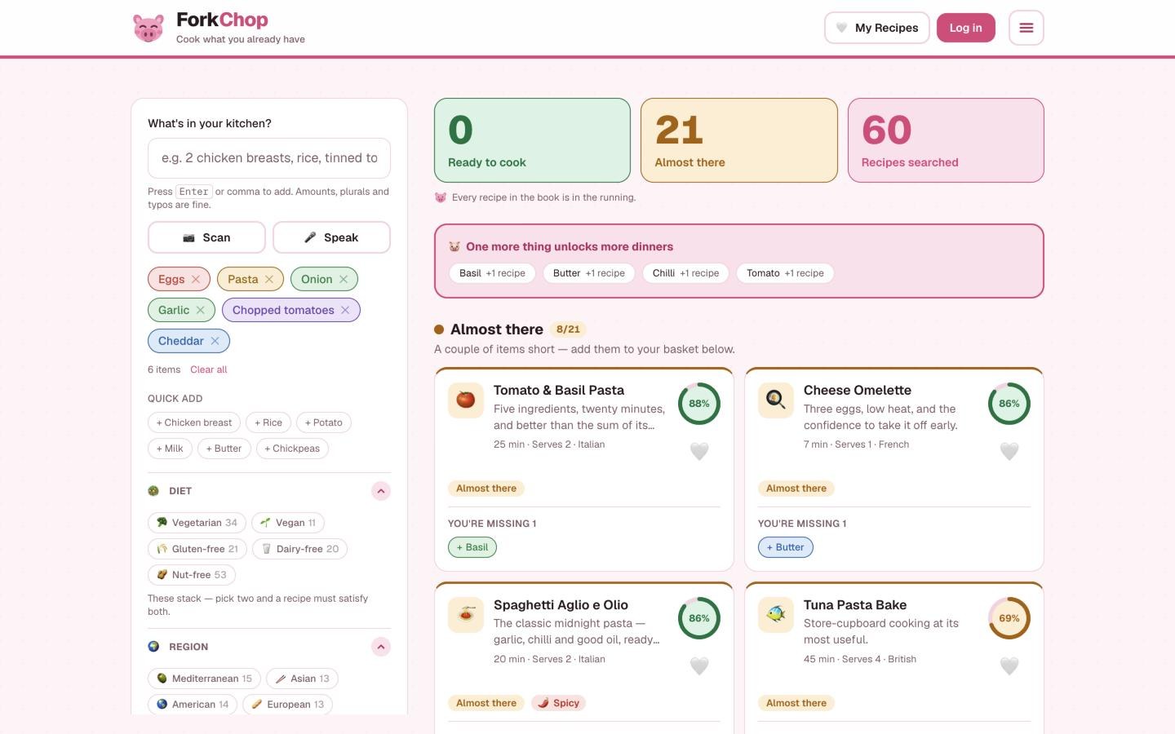Toggle the Mediterranean region filter

[x=204, y=679]
